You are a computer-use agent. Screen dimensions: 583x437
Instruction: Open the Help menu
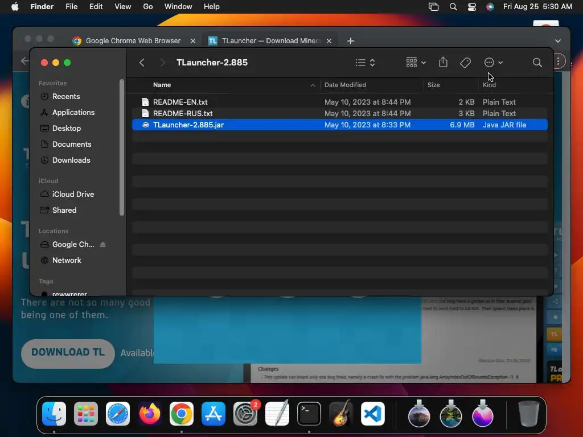pyautogui.click(x=211, y=6)
